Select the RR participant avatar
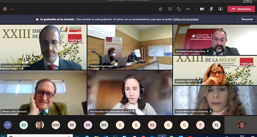Screen dimensions: 257x137 click(x=72, y=125)
